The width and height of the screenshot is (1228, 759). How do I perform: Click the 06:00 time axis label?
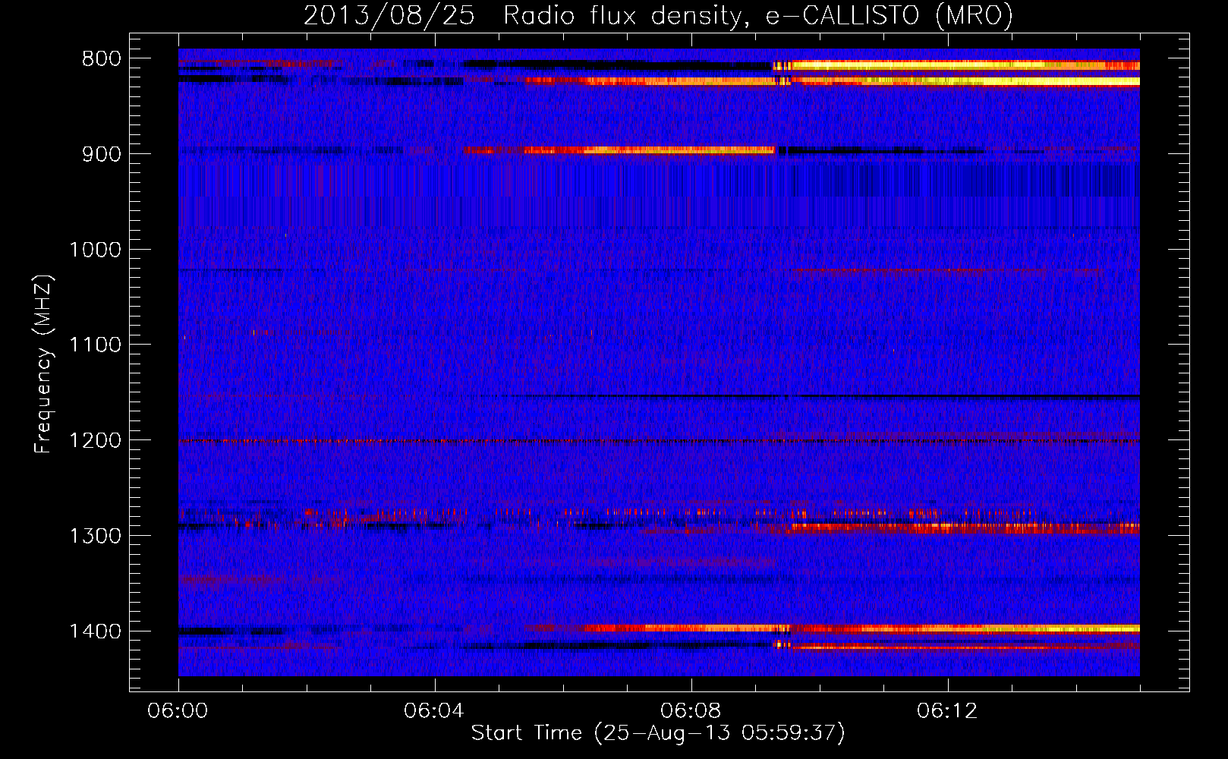(x=178, y=711)
